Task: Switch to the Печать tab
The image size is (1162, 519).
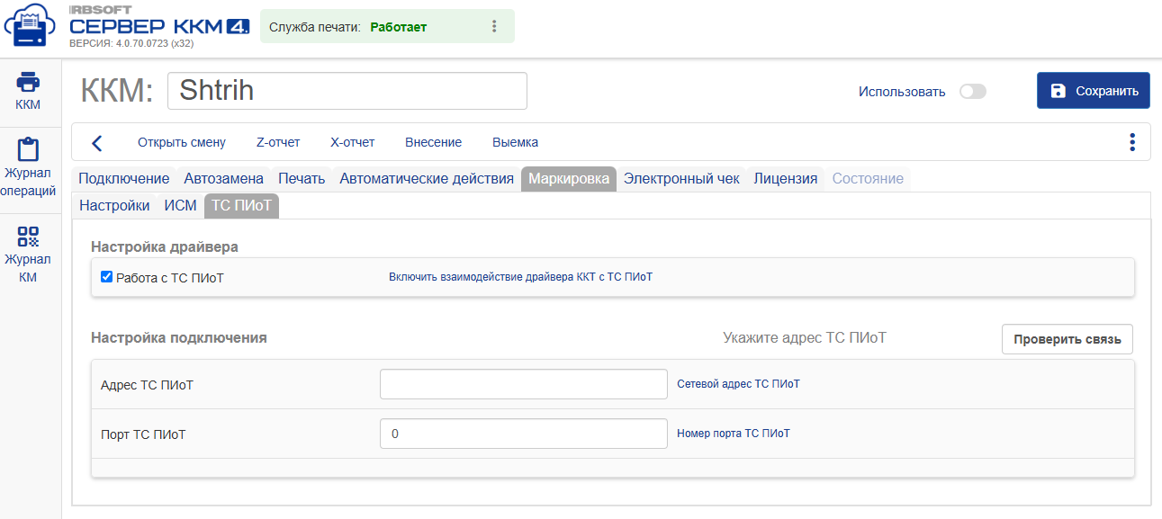Action: coord(302,178)
